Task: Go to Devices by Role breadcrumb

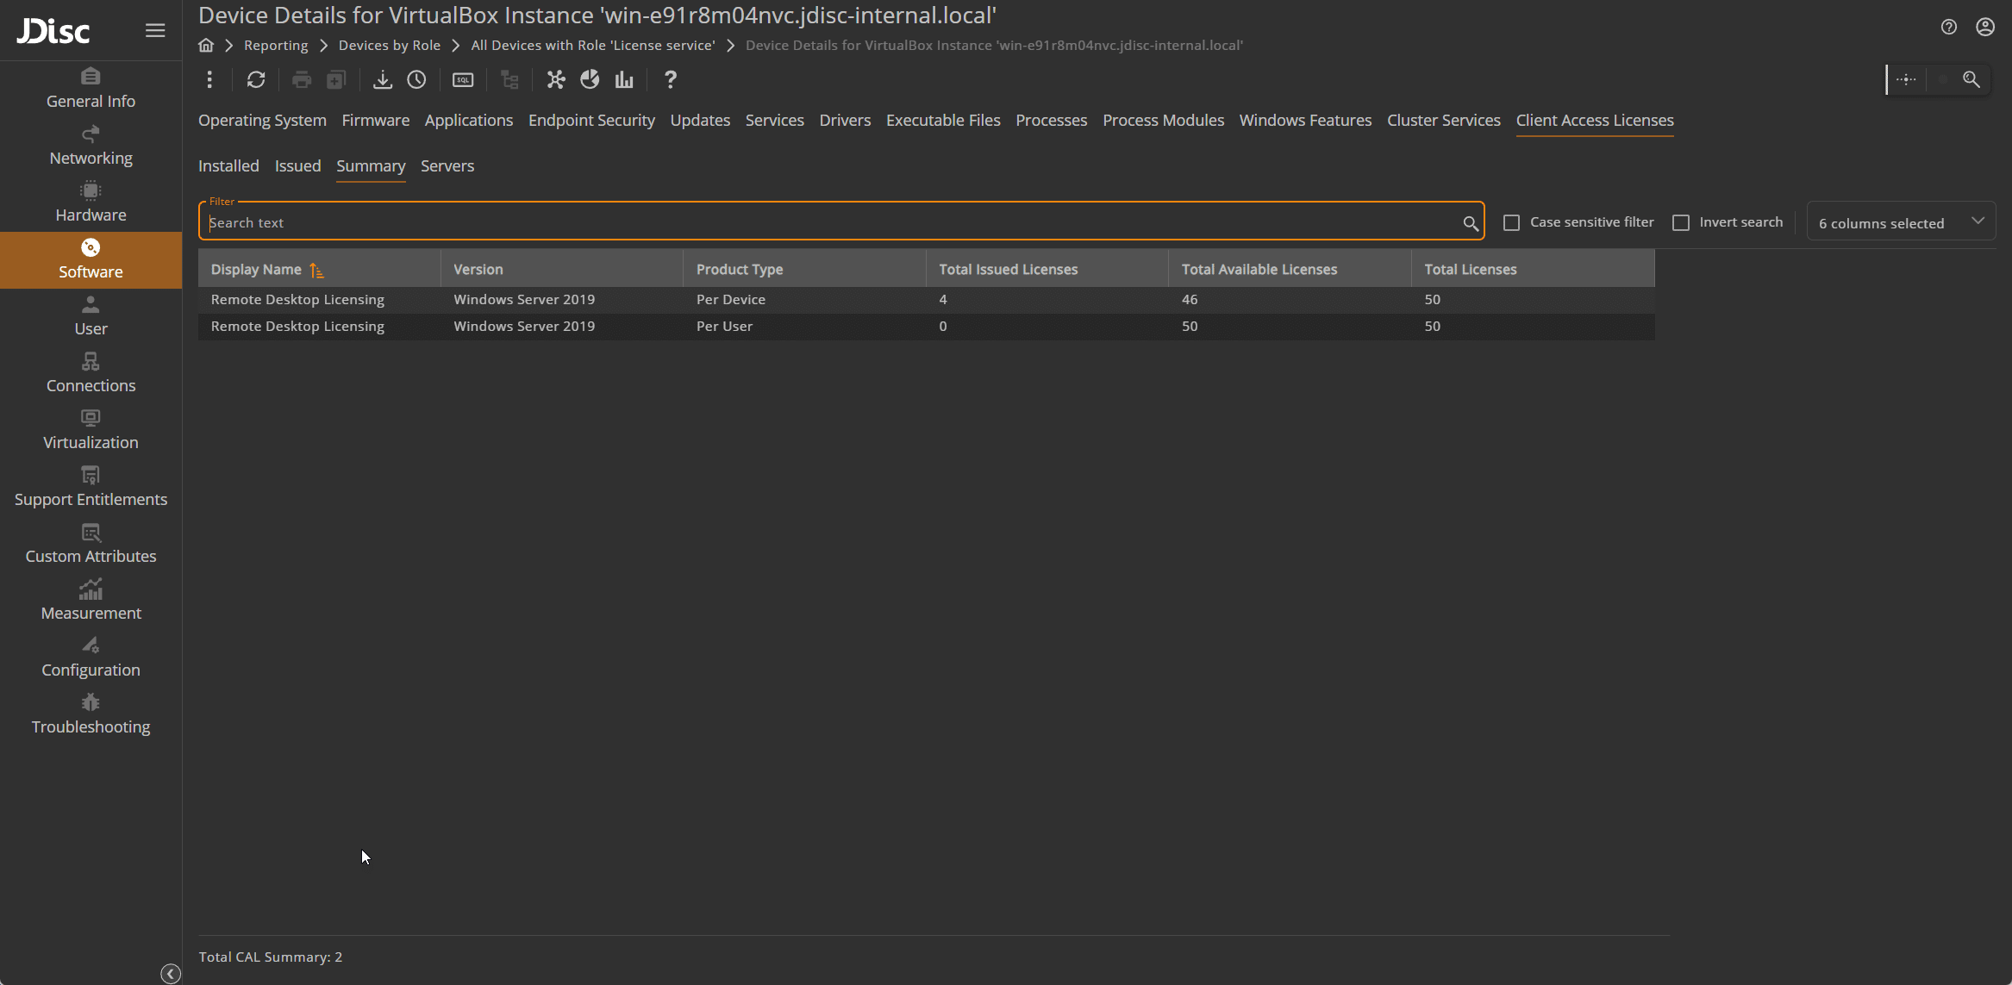Action: click(389, 46)
